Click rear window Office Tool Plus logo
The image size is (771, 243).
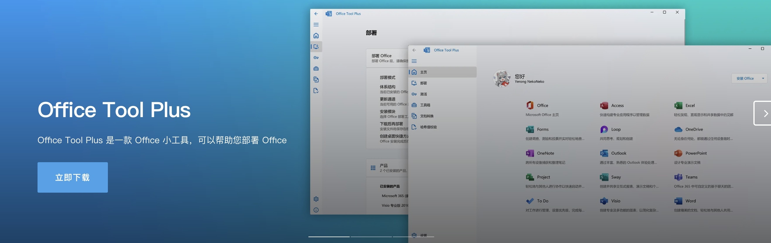click(329, 14)
